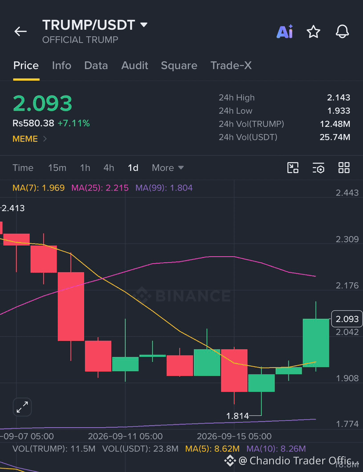
Task: Tap the last green candlestick
Action: (316, 343)
